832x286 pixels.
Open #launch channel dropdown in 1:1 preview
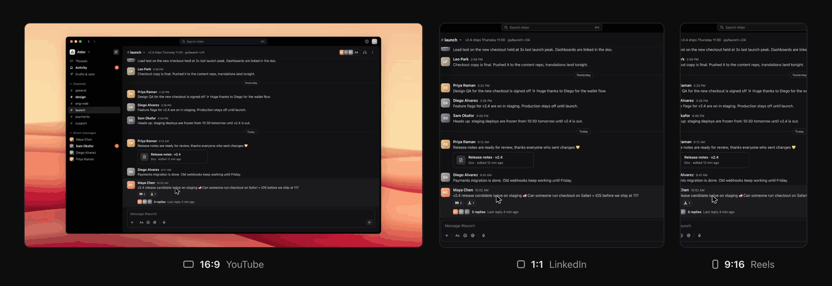(451, 40)
